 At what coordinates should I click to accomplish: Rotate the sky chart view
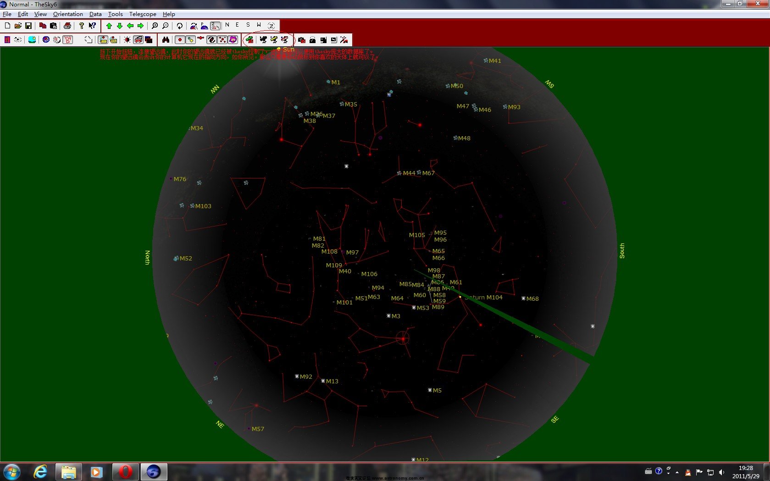click(x=180, y=26)
